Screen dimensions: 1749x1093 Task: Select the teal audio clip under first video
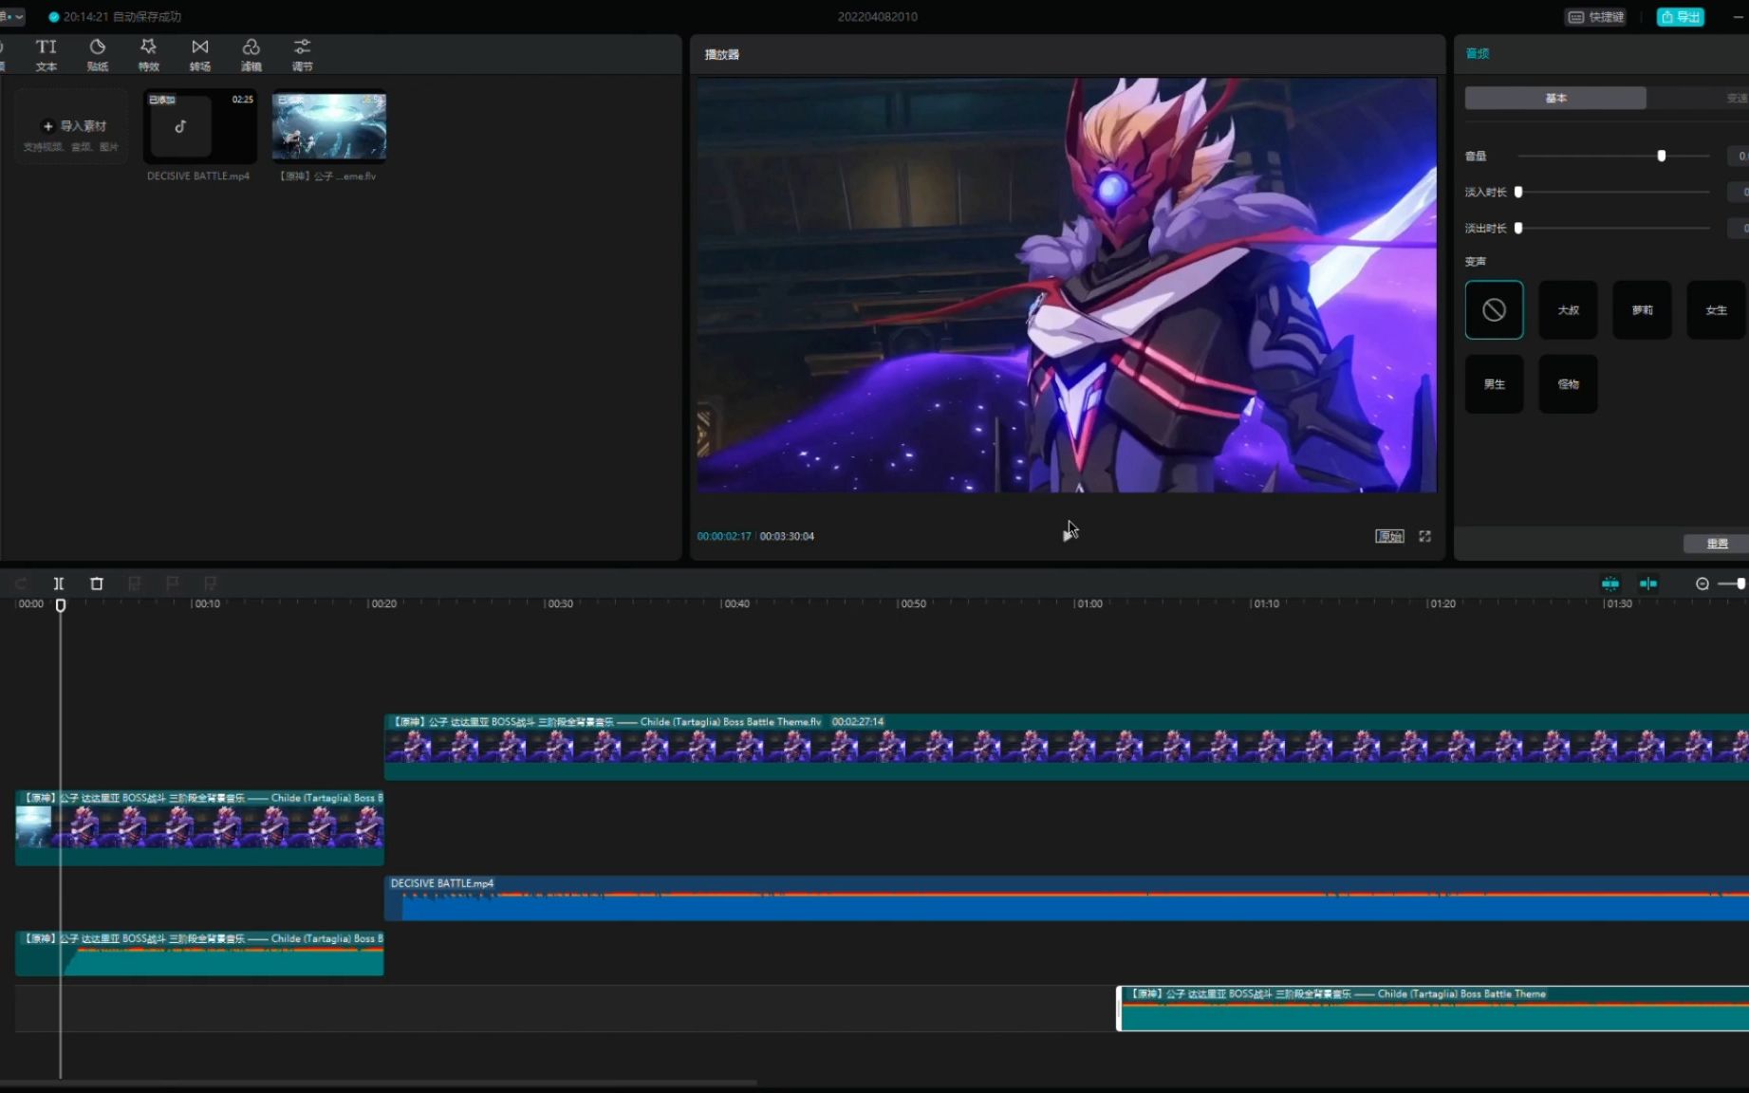pos(199,954)
